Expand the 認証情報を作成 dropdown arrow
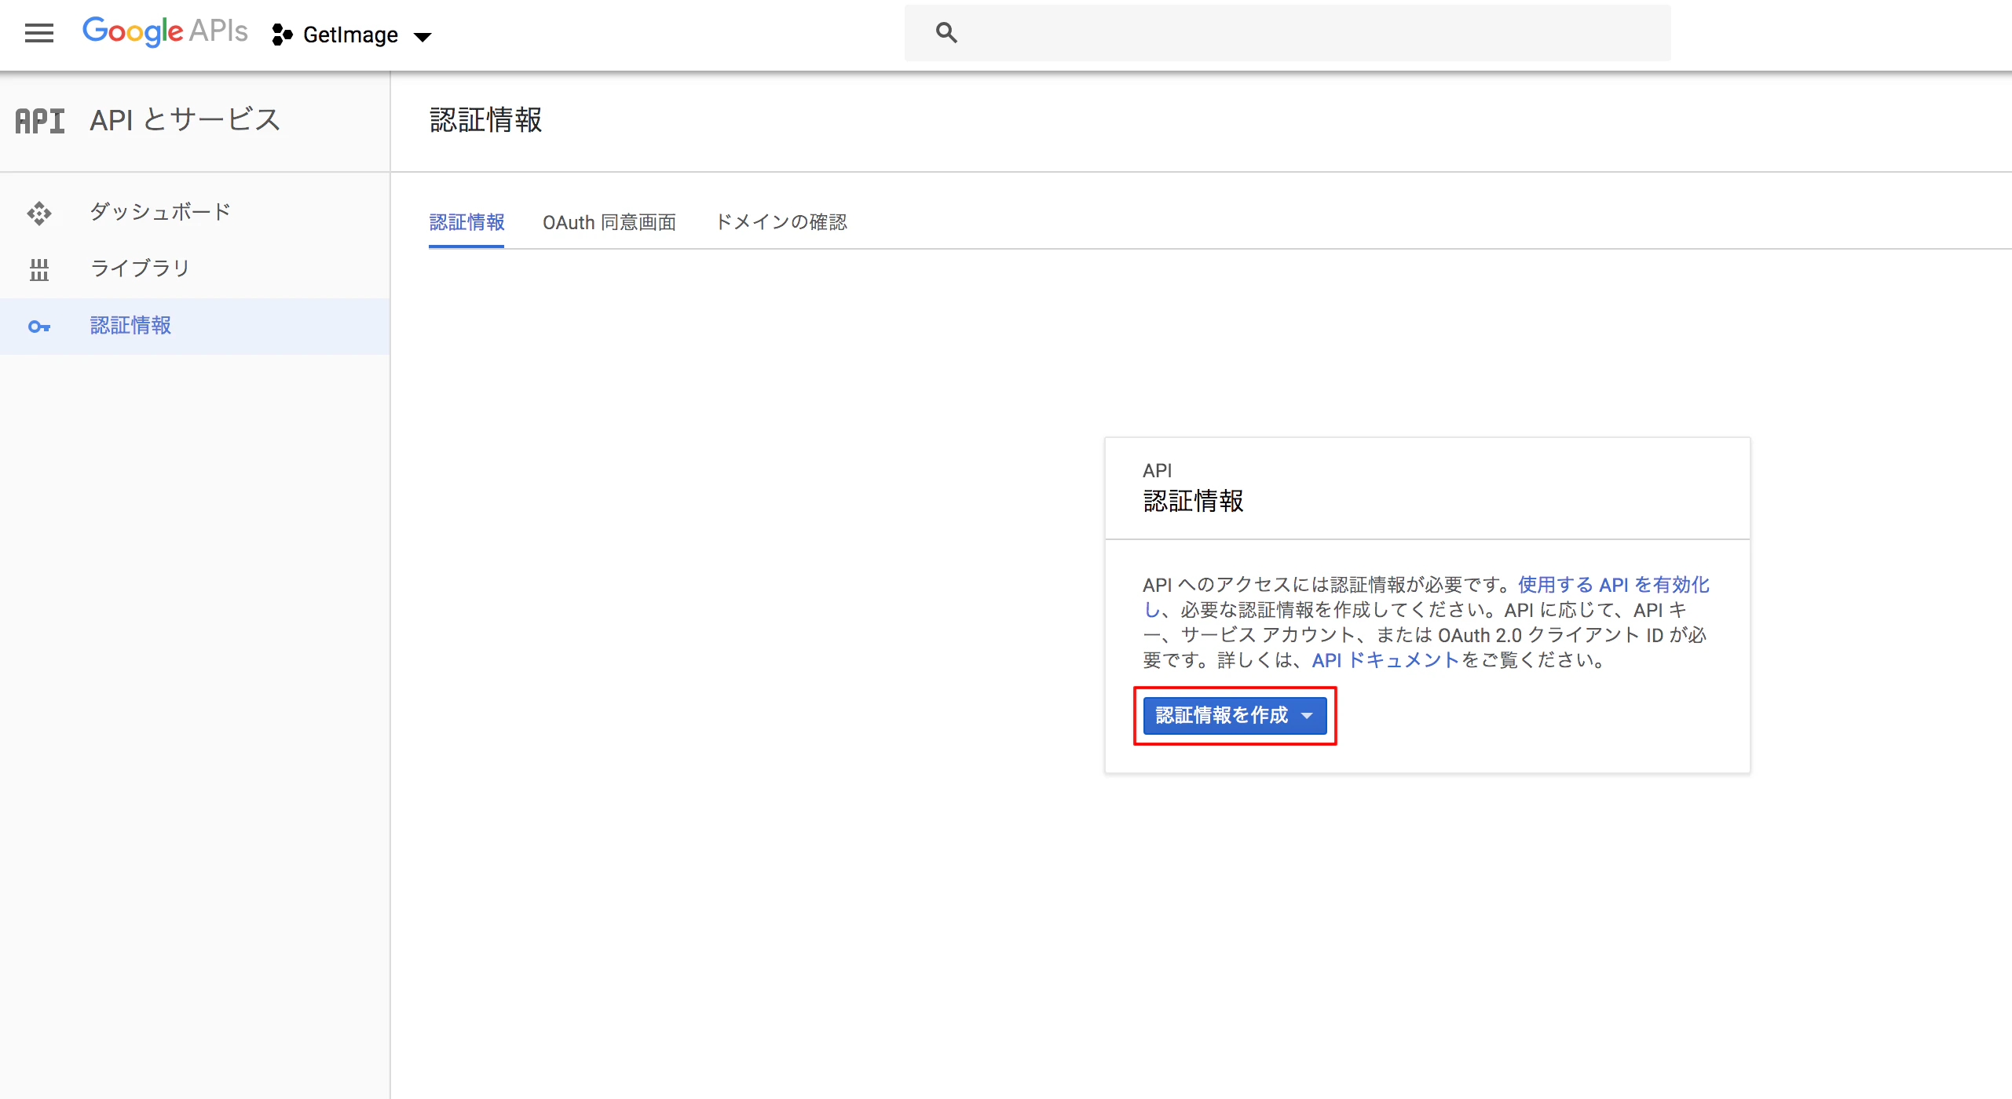 tap(1307, 715)
